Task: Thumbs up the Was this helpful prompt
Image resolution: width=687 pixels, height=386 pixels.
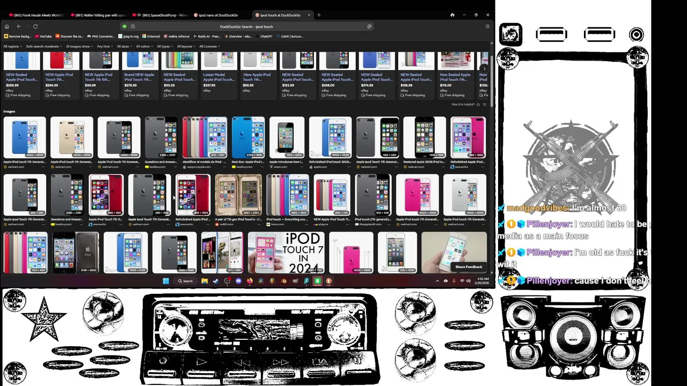Action: point(478,105)
